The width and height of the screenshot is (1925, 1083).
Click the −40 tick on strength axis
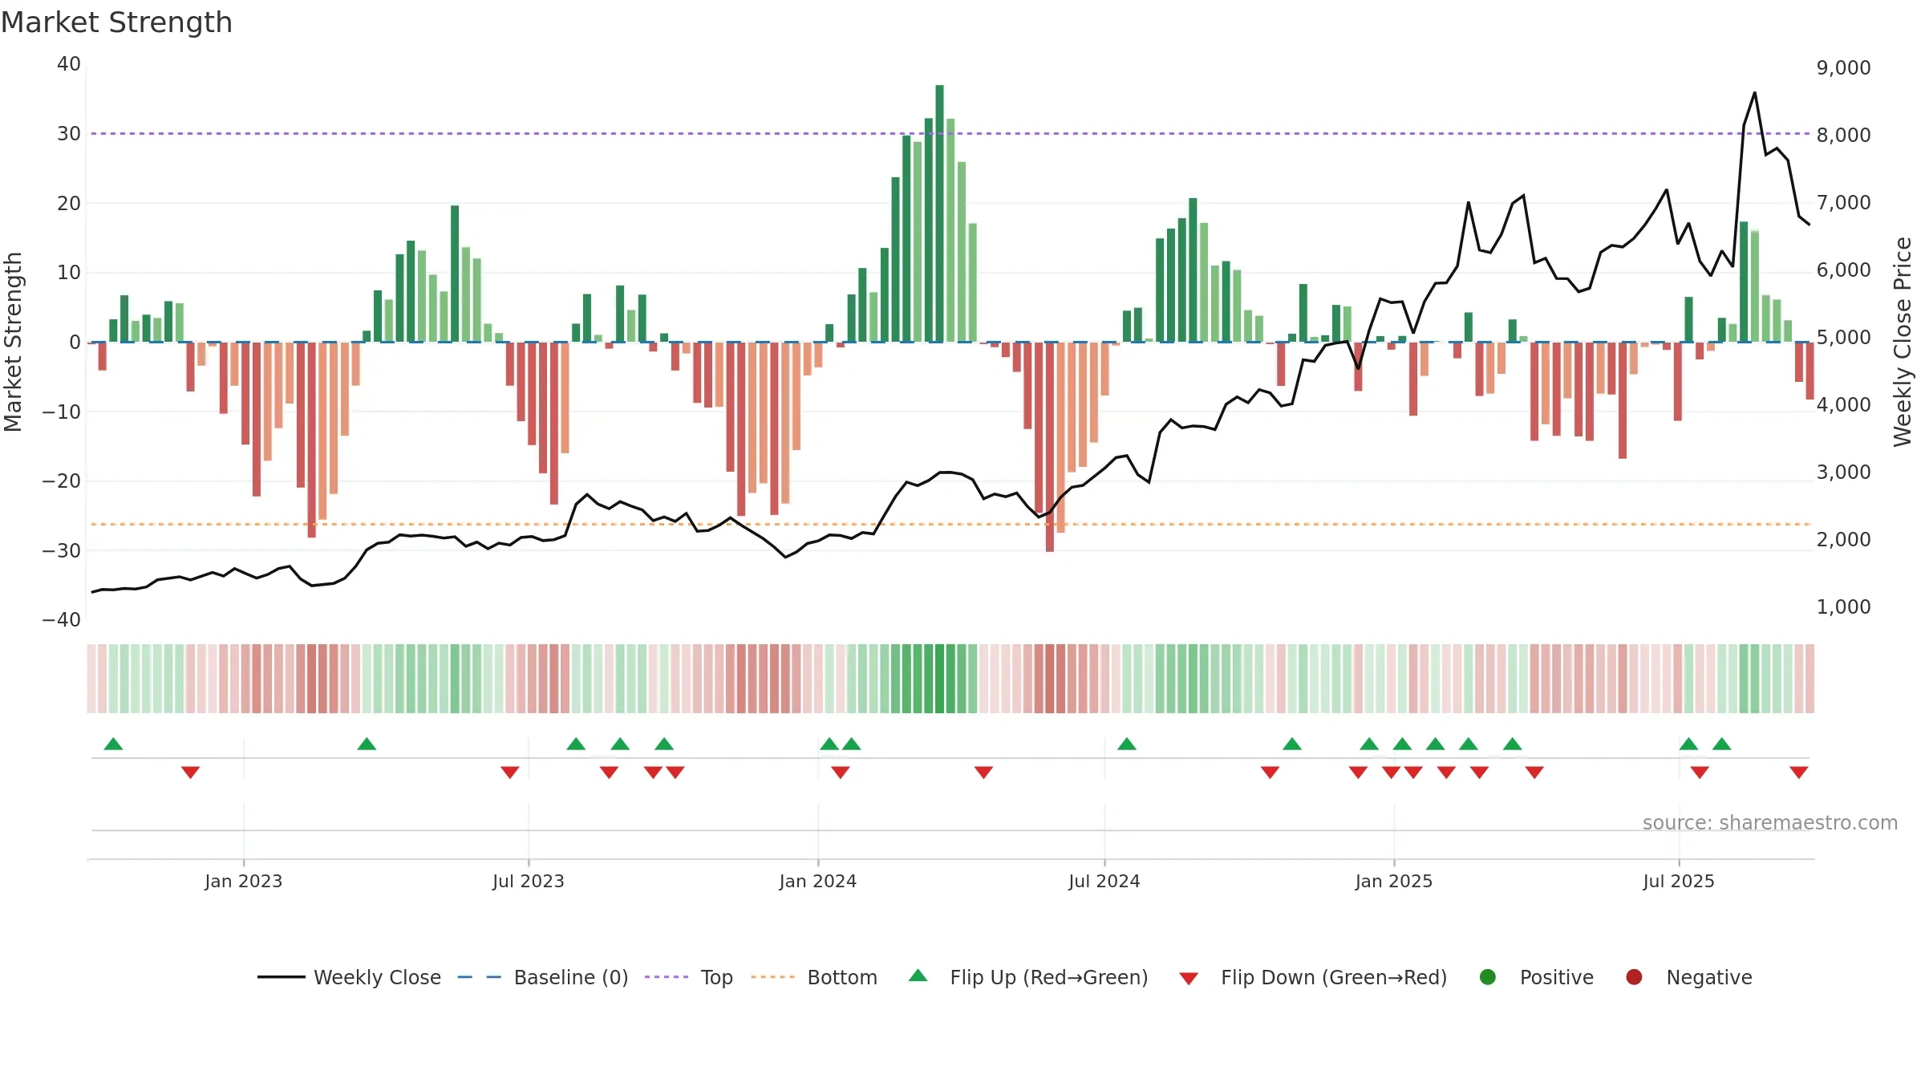point(62,620)
